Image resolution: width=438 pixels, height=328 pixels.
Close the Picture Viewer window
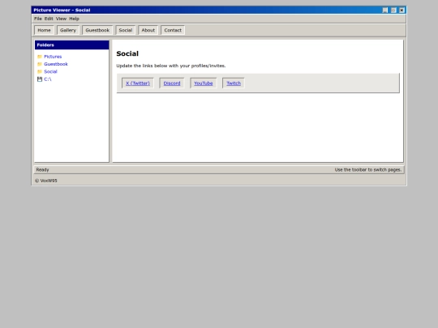(401, 11)
